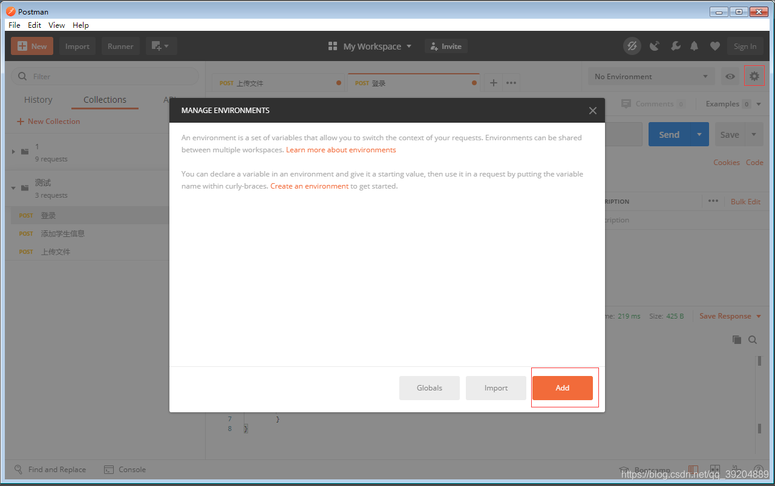Open the File menu
The image size is (775, 486).
15,25
